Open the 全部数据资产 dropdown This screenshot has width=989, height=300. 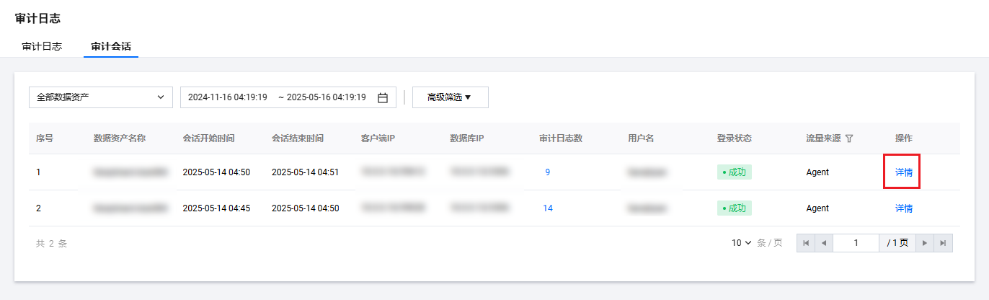pyautogui.click(x=101, y=97)
